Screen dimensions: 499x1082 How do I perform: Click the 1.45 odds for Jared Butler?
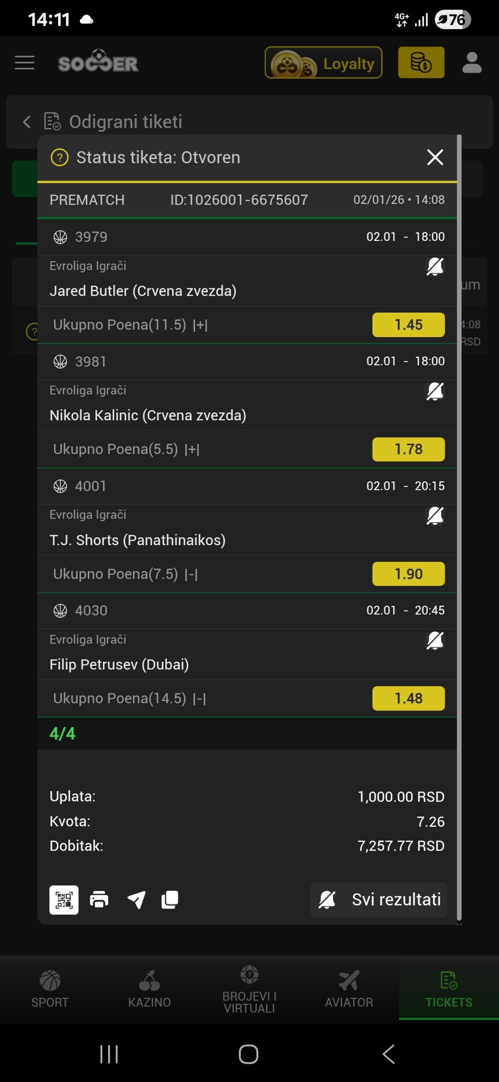pos(408,325)
